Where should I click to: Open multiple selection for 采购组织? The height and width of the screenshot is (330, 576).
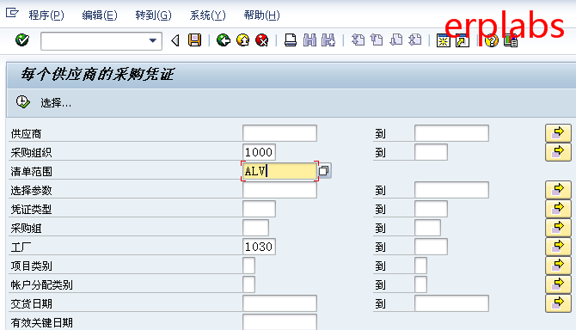coord(558,152)
